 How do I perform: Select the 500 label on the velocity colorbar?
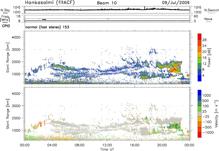(x=205, y=101)
